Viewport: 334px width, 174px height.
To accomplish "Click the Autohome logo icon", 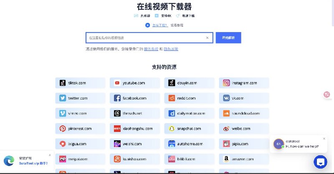I will (172, 144).
